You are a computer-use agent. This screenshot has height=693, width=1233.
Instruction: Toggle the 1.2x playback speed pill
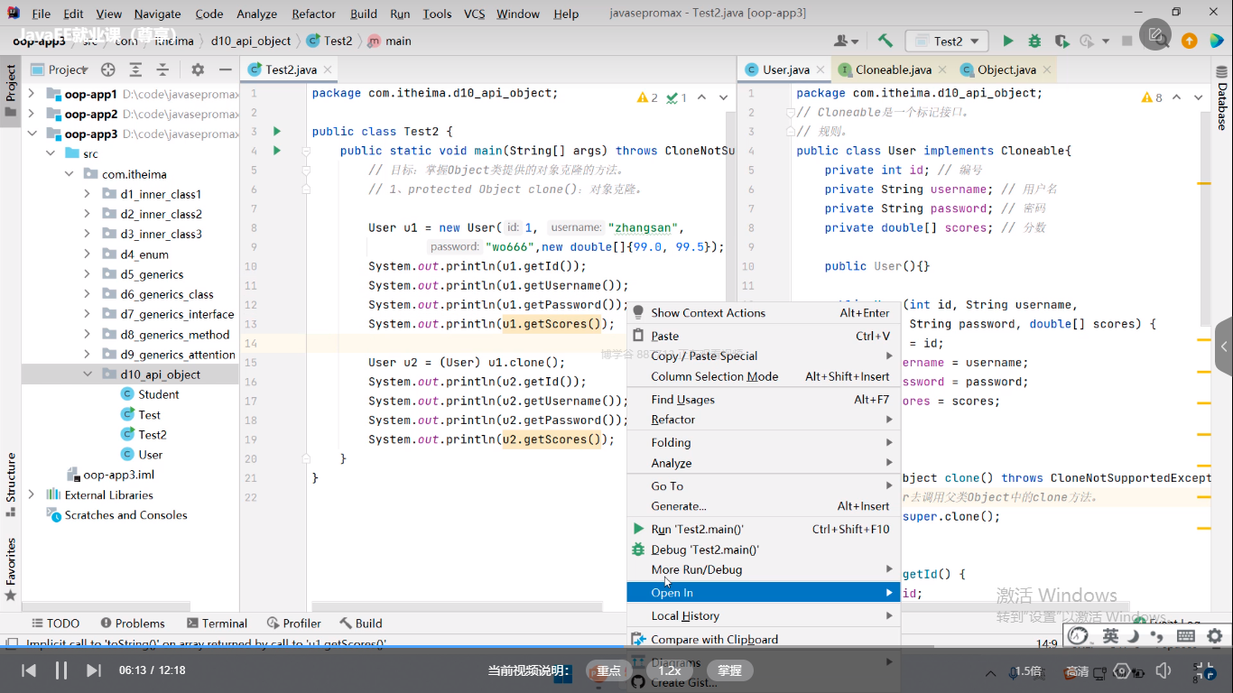pos(669,670)
